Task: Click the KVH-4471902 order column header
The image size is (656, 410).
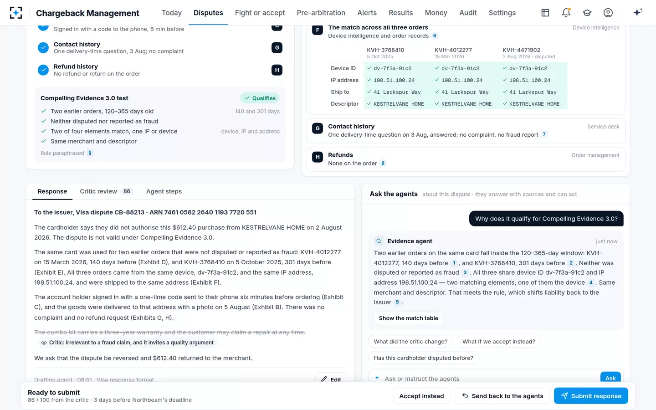Action: (529, 53)
